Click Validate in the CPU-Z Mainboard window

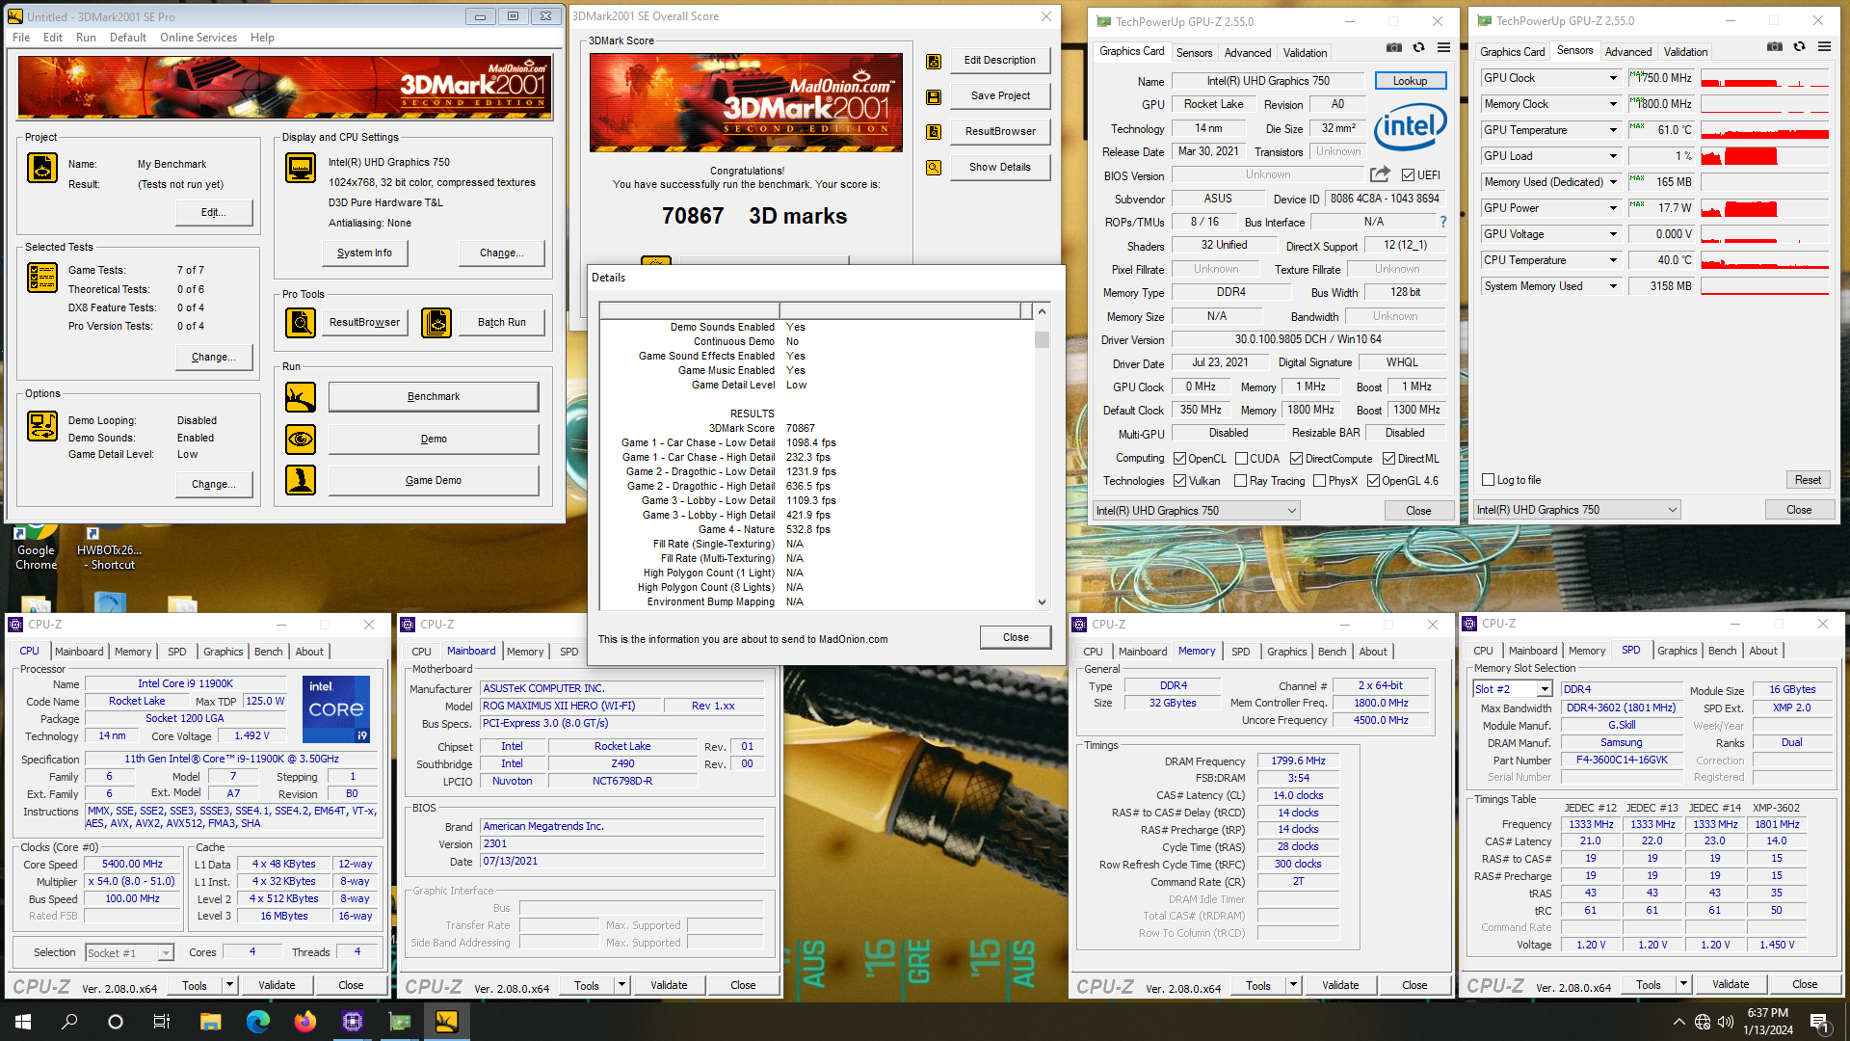(669, 985)
